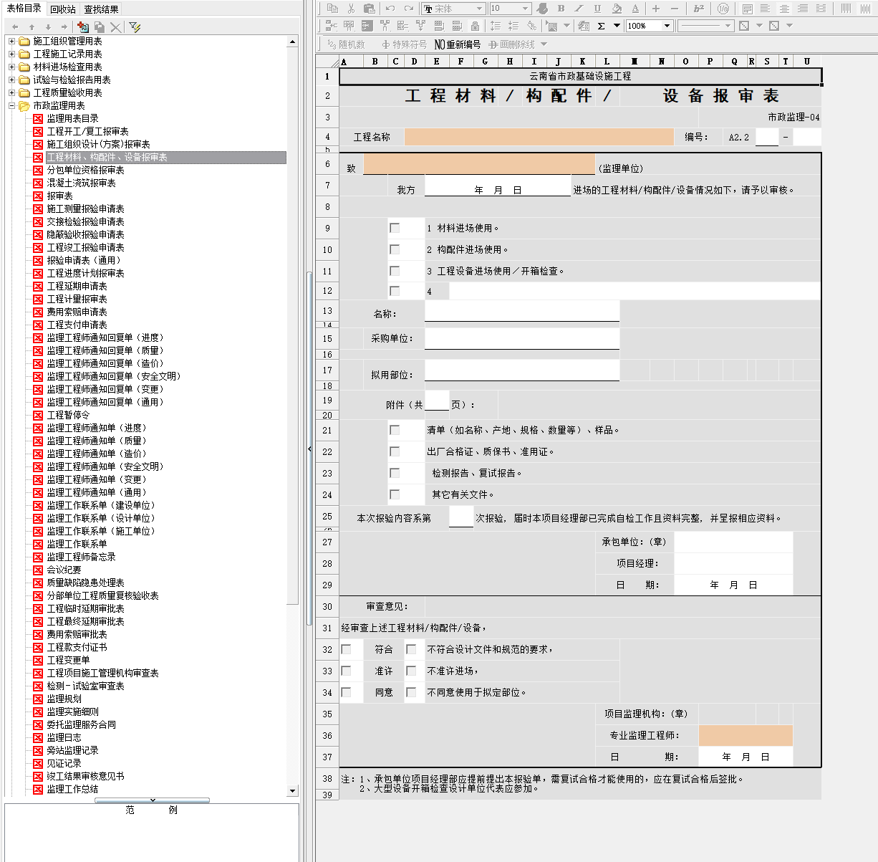
Task: Check the 检测报告、复试报告 checkbox
Action: click(x=395, y=473)
